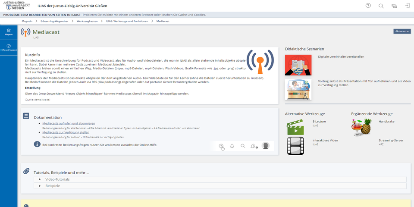Expand the Beispiele section
The width and height of the screenshot is (414, 207).
220,186
